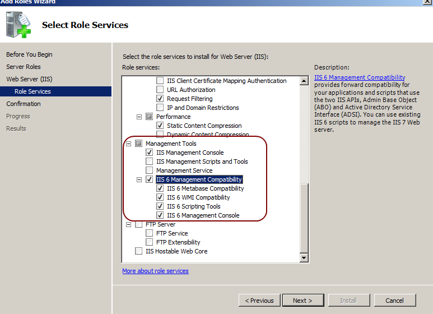Click the role services scrollbar thumb

click(304, 218)
